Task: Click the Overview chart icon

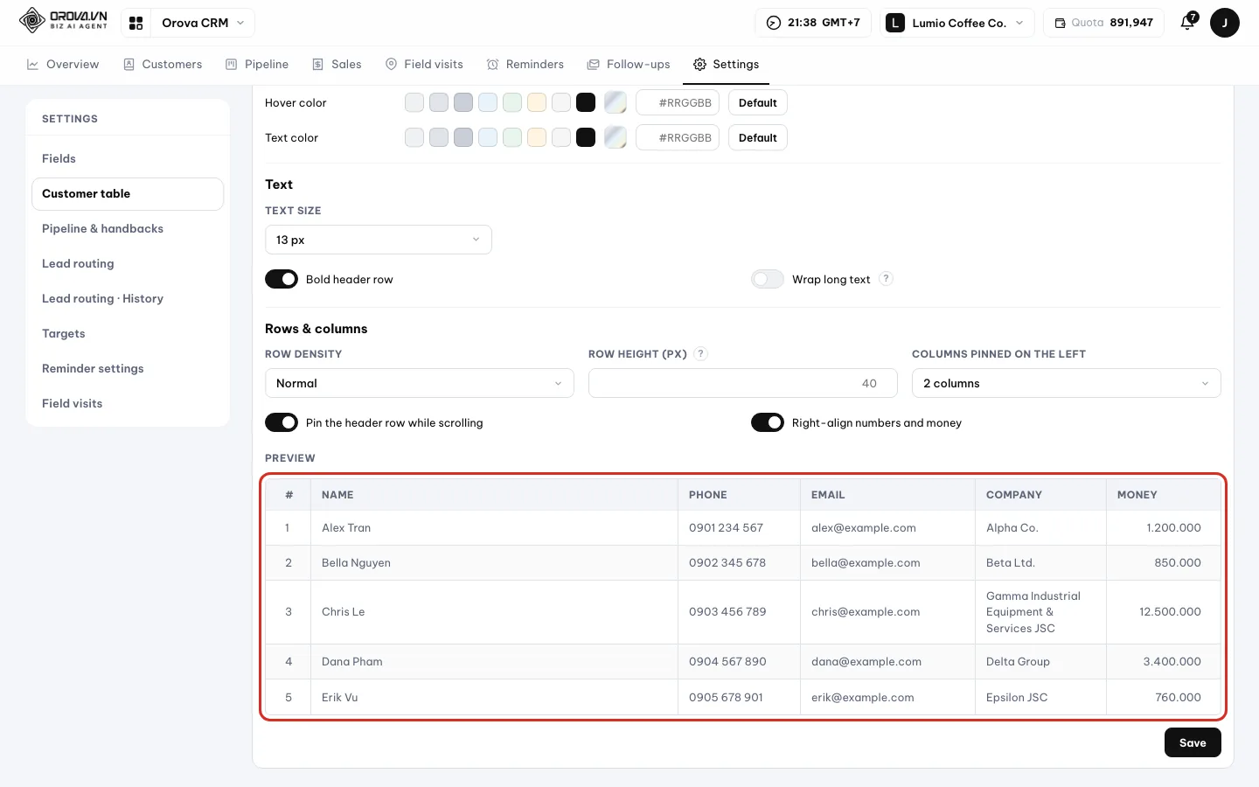Action: pyautogui.click(x=32, y=64)
